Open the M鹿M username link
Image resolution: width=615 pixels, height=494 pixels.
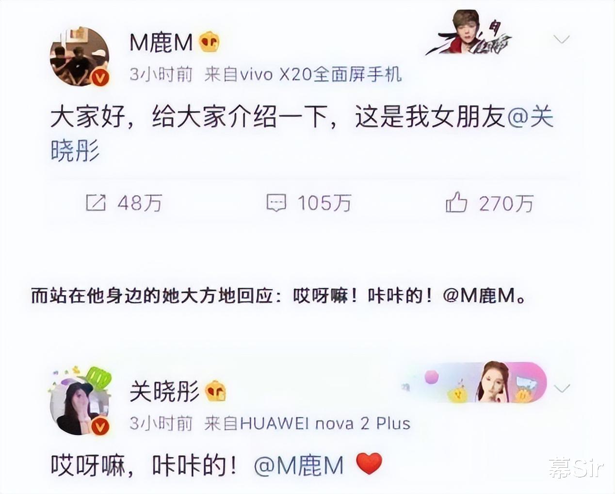click(x=162, y=43)
